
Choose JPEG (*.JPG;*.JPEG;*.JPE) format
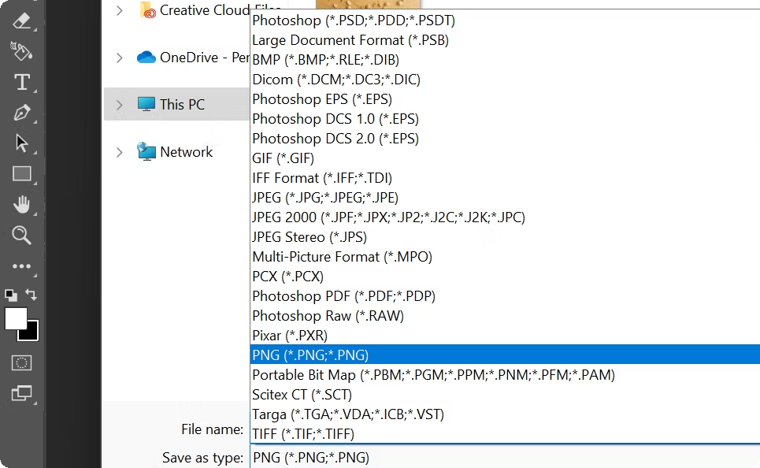[x=325, y=198]
